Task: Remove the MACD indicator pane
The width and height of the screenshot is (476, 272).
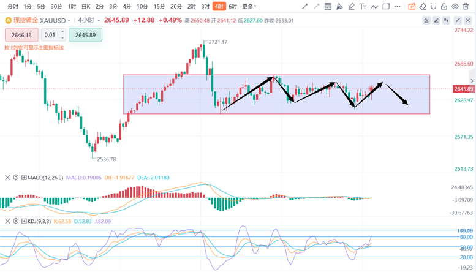Action: coord(7,178)
